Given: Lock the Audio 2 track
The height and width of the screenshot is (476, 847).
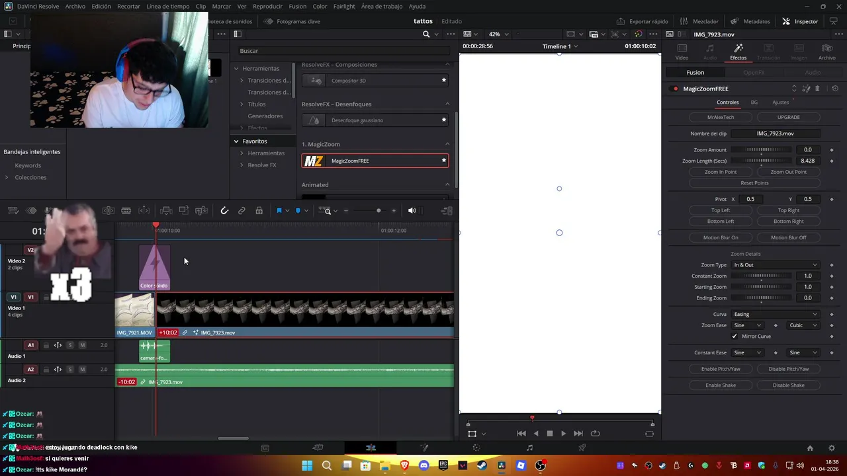Looking at the screenshot, I should [46, 370].
